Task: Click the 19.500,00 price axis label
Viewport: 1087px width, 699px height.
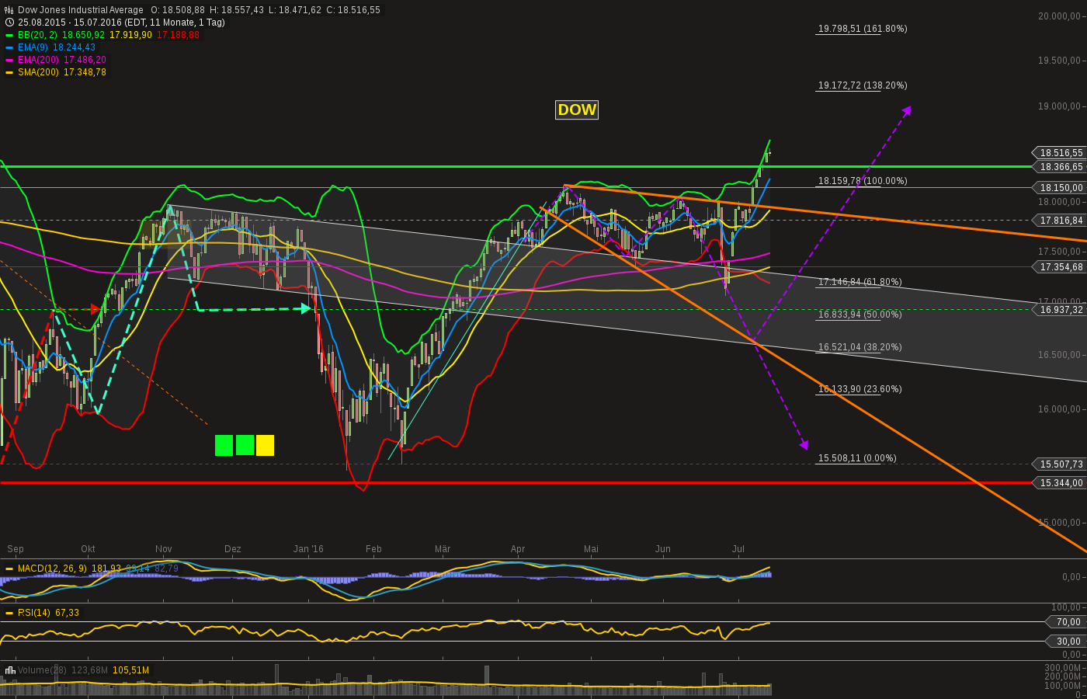Action: click(x=1060, y=61)
